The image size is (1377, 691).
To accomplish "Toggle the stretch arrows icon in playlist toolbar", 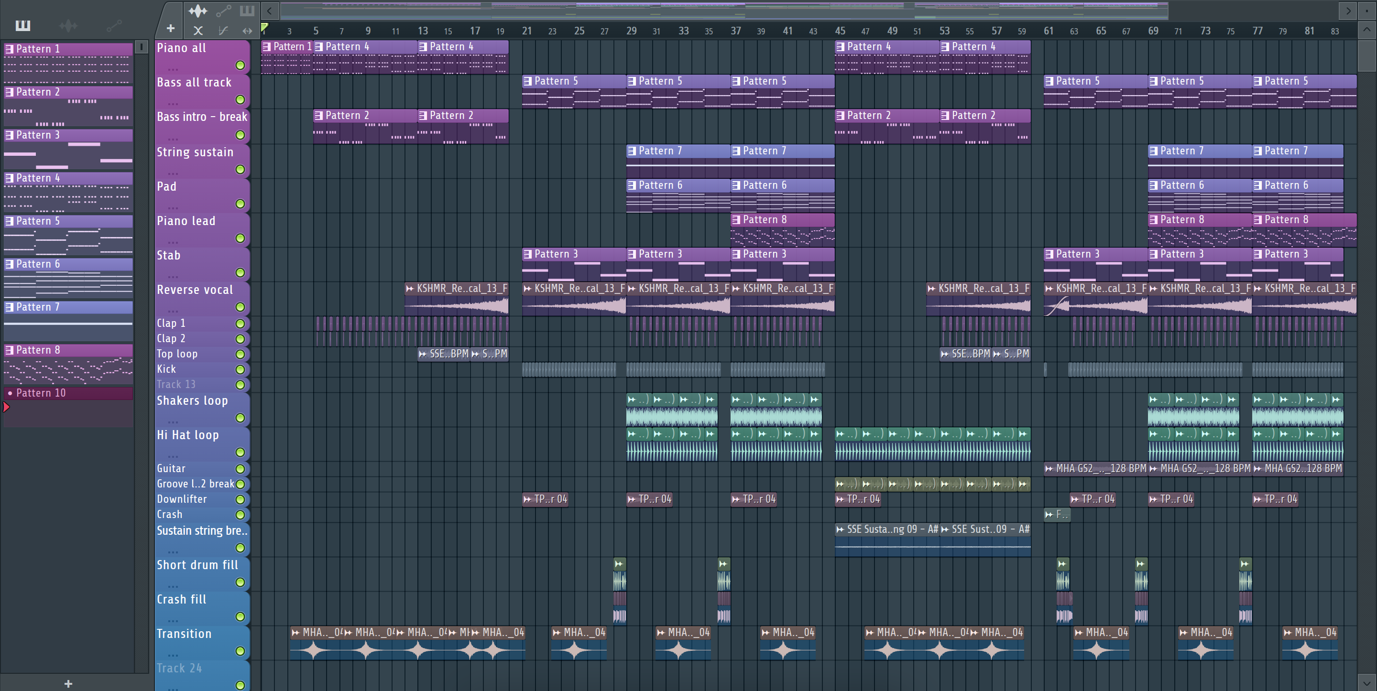I will [x=247, y=31].
